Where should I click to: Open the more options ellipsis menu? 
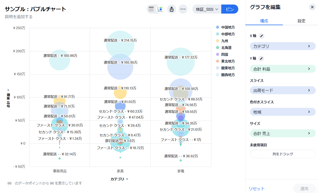(183, 9)
